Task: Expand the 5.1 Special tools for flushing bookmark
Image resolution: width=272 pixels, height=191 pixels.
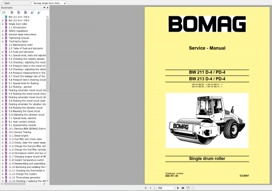Action: point(2,83)
